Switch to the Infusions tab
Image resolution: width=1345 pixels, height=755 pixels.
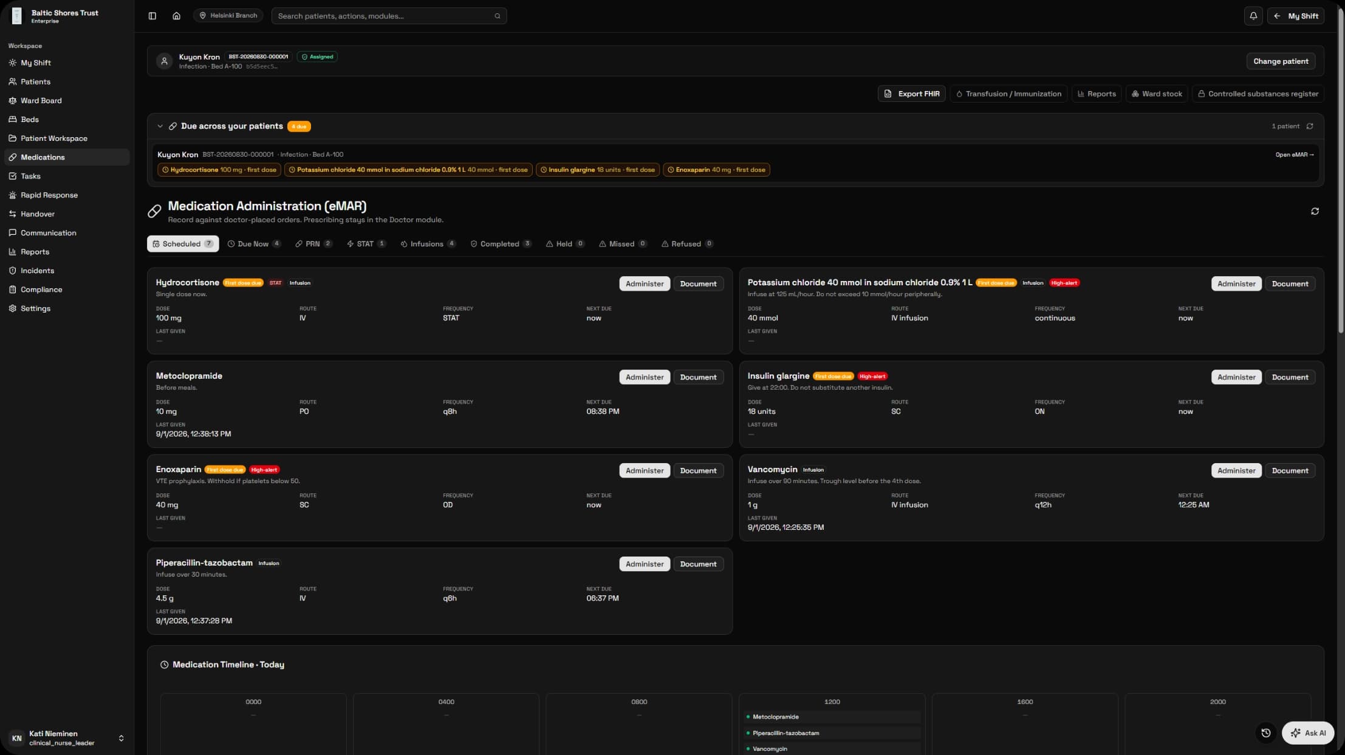coord(428,244)
